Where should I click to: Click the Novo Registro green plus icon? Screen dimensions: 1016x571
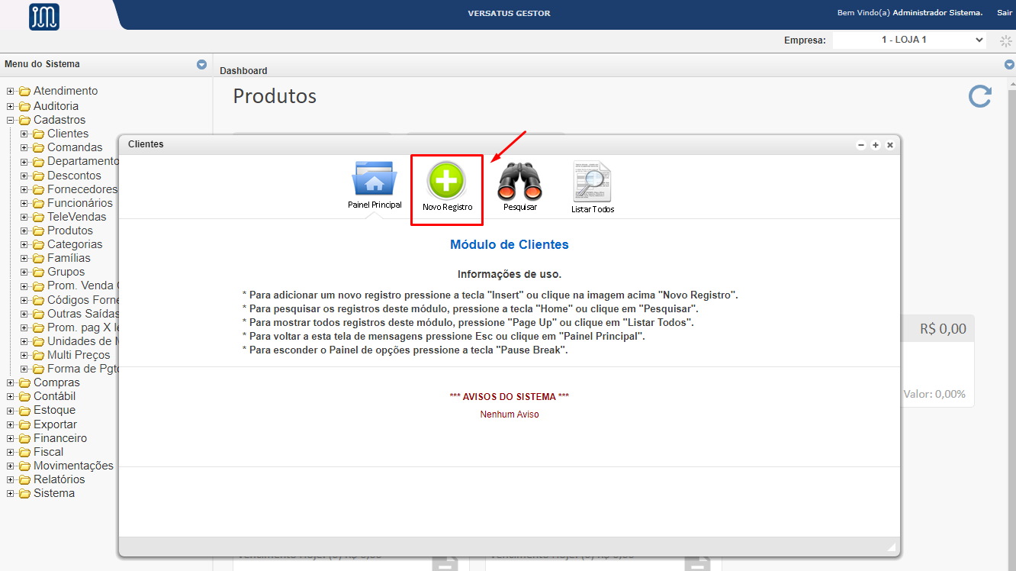[x=446, y=182]
